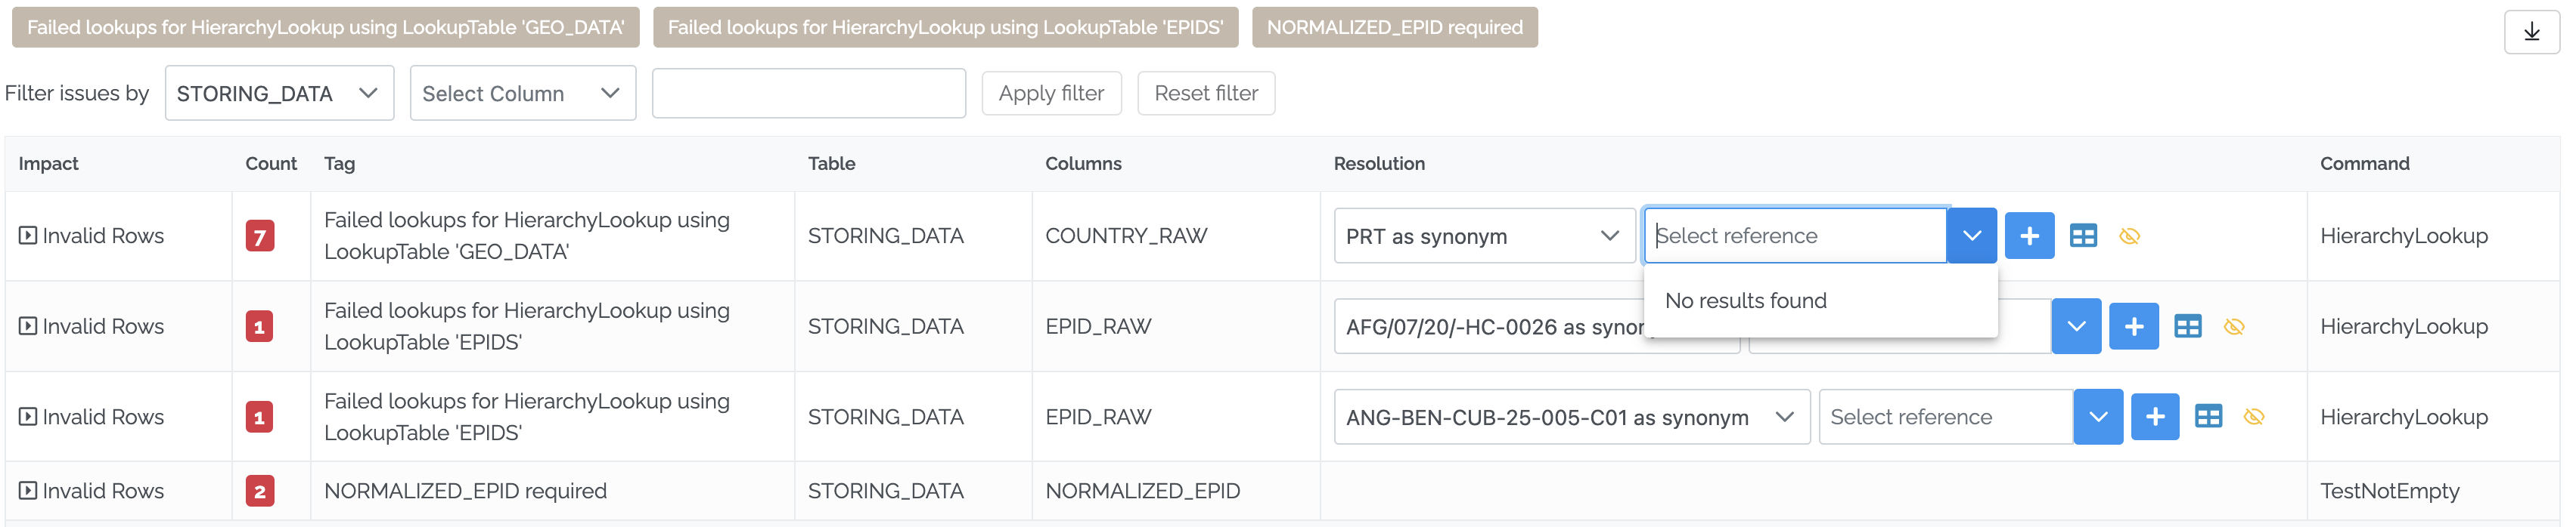Click 'HierarchyLookup' command in COUNTRY_RAW row
The image size is (2576, 527).
point(2403,236)
